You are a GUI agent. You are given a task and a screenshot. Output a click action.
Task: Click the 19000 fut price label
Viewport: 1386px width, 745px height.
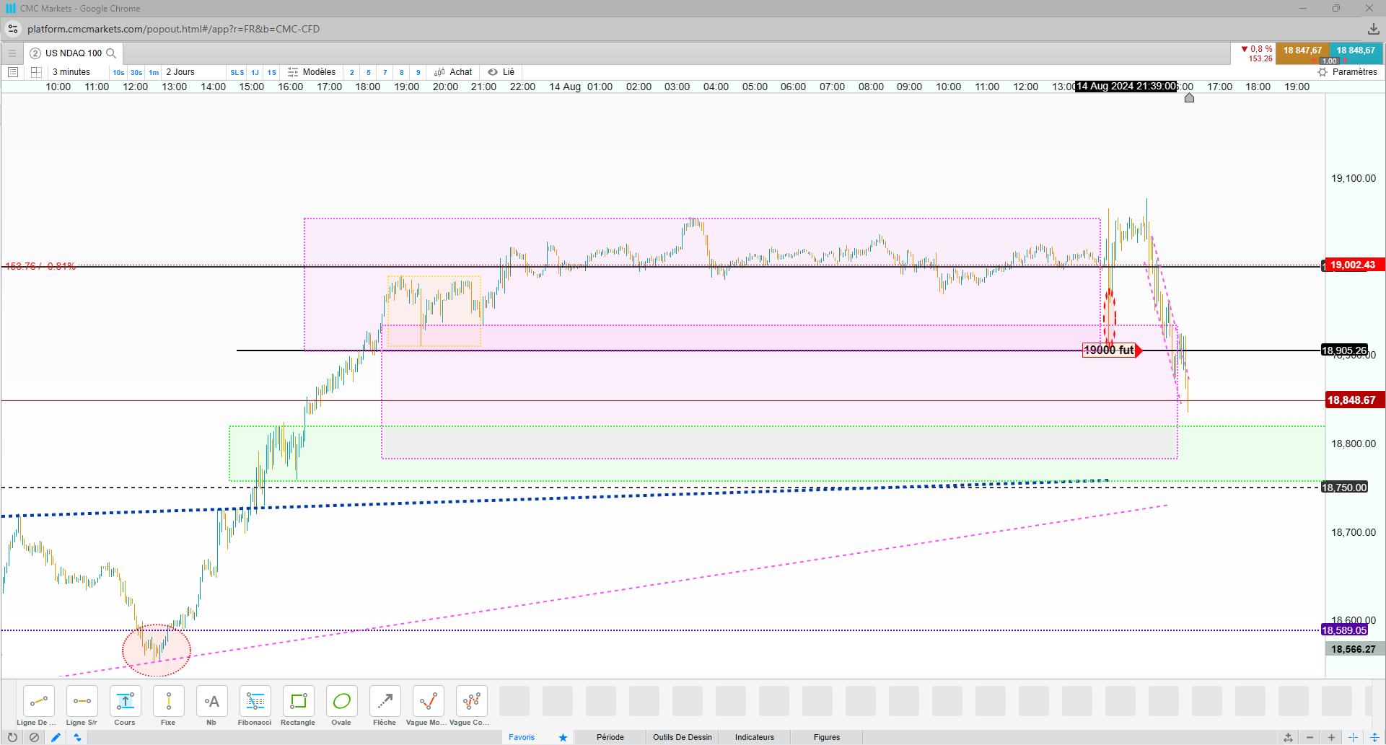(x=1109, y=351)
